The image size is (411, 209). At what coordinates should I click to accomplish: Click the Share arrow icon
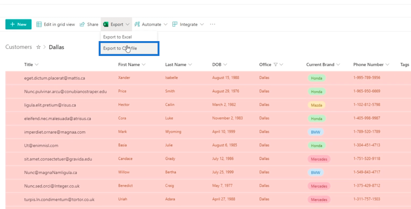pyautogui.click(x=82, y=24)
